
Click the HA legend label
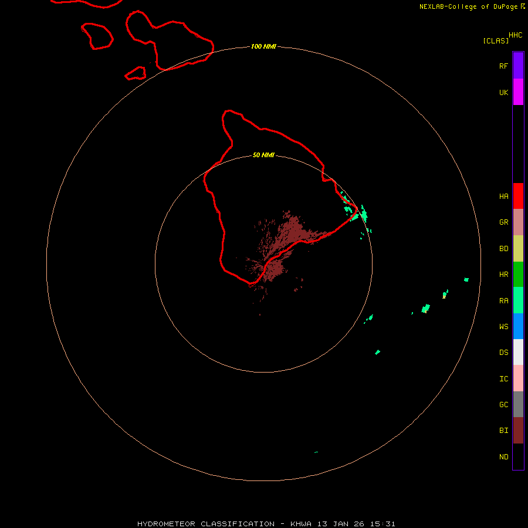[x=503, y=197]
